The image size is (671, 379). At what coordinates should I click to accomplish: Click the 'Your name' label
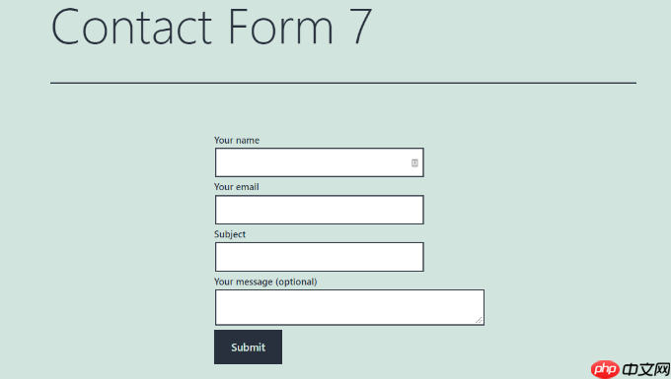click(x=237, y=141)
